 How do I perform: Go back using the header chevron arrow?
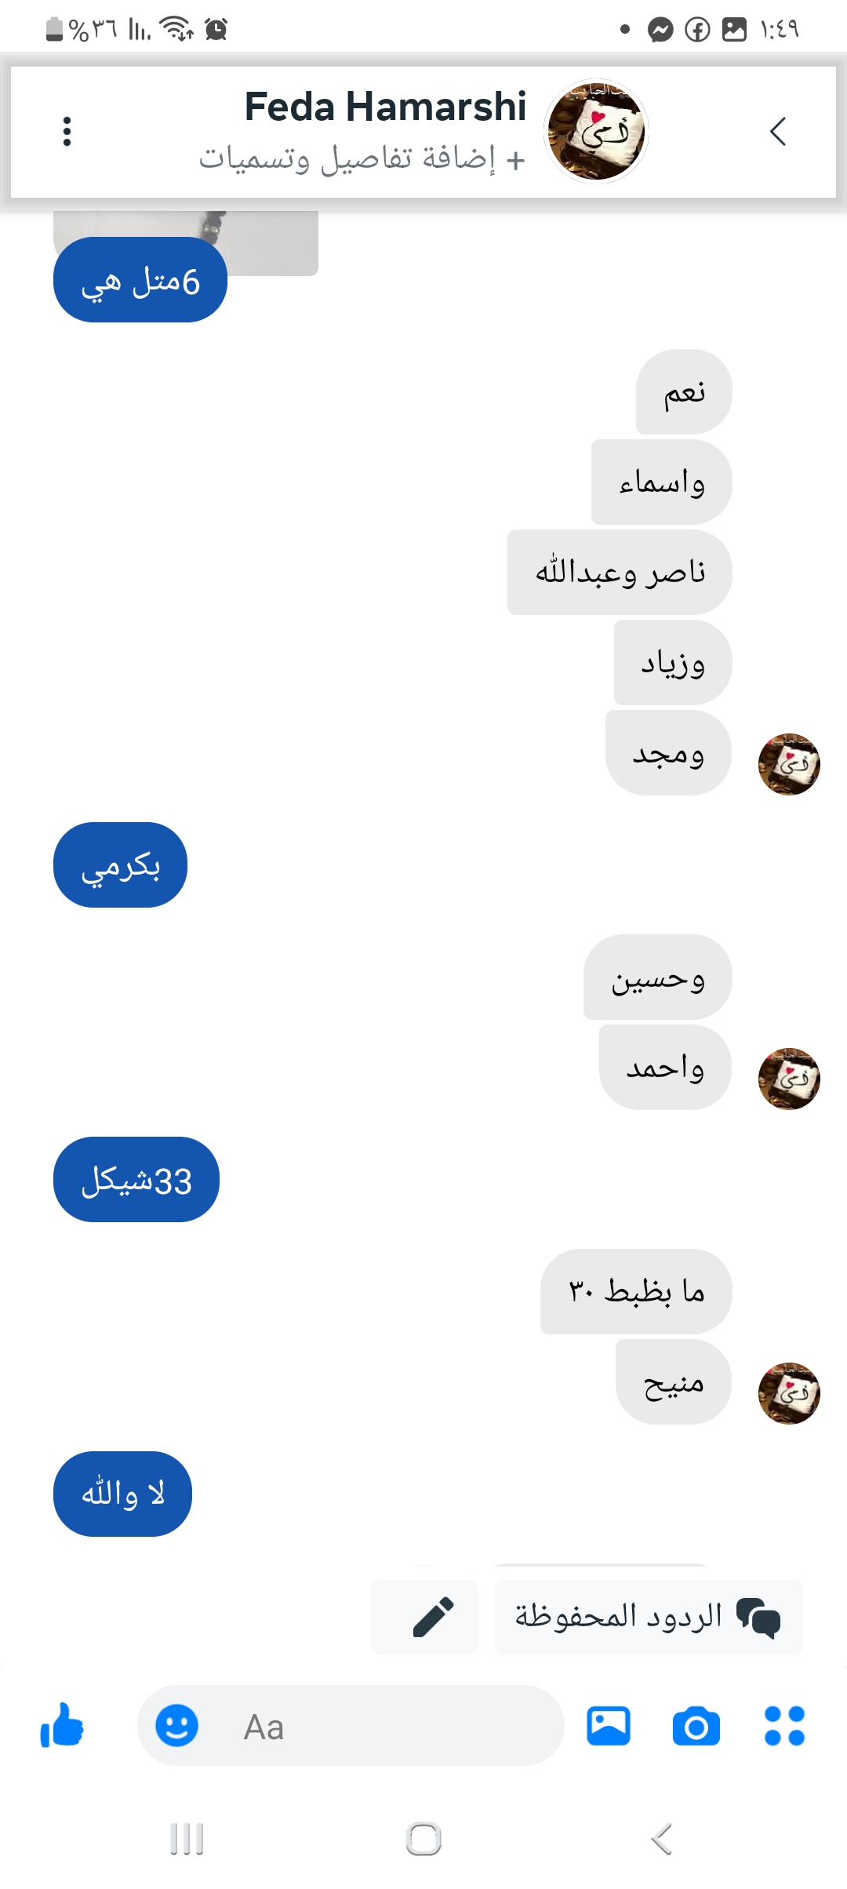(778, 132)
